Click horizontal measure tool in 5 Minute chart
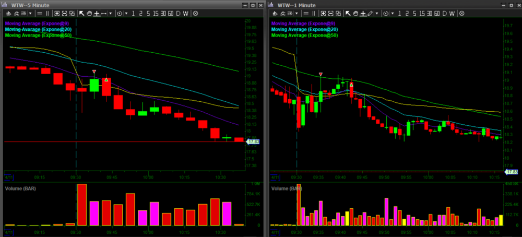This screenshot has height=237, width=522. 104,13
